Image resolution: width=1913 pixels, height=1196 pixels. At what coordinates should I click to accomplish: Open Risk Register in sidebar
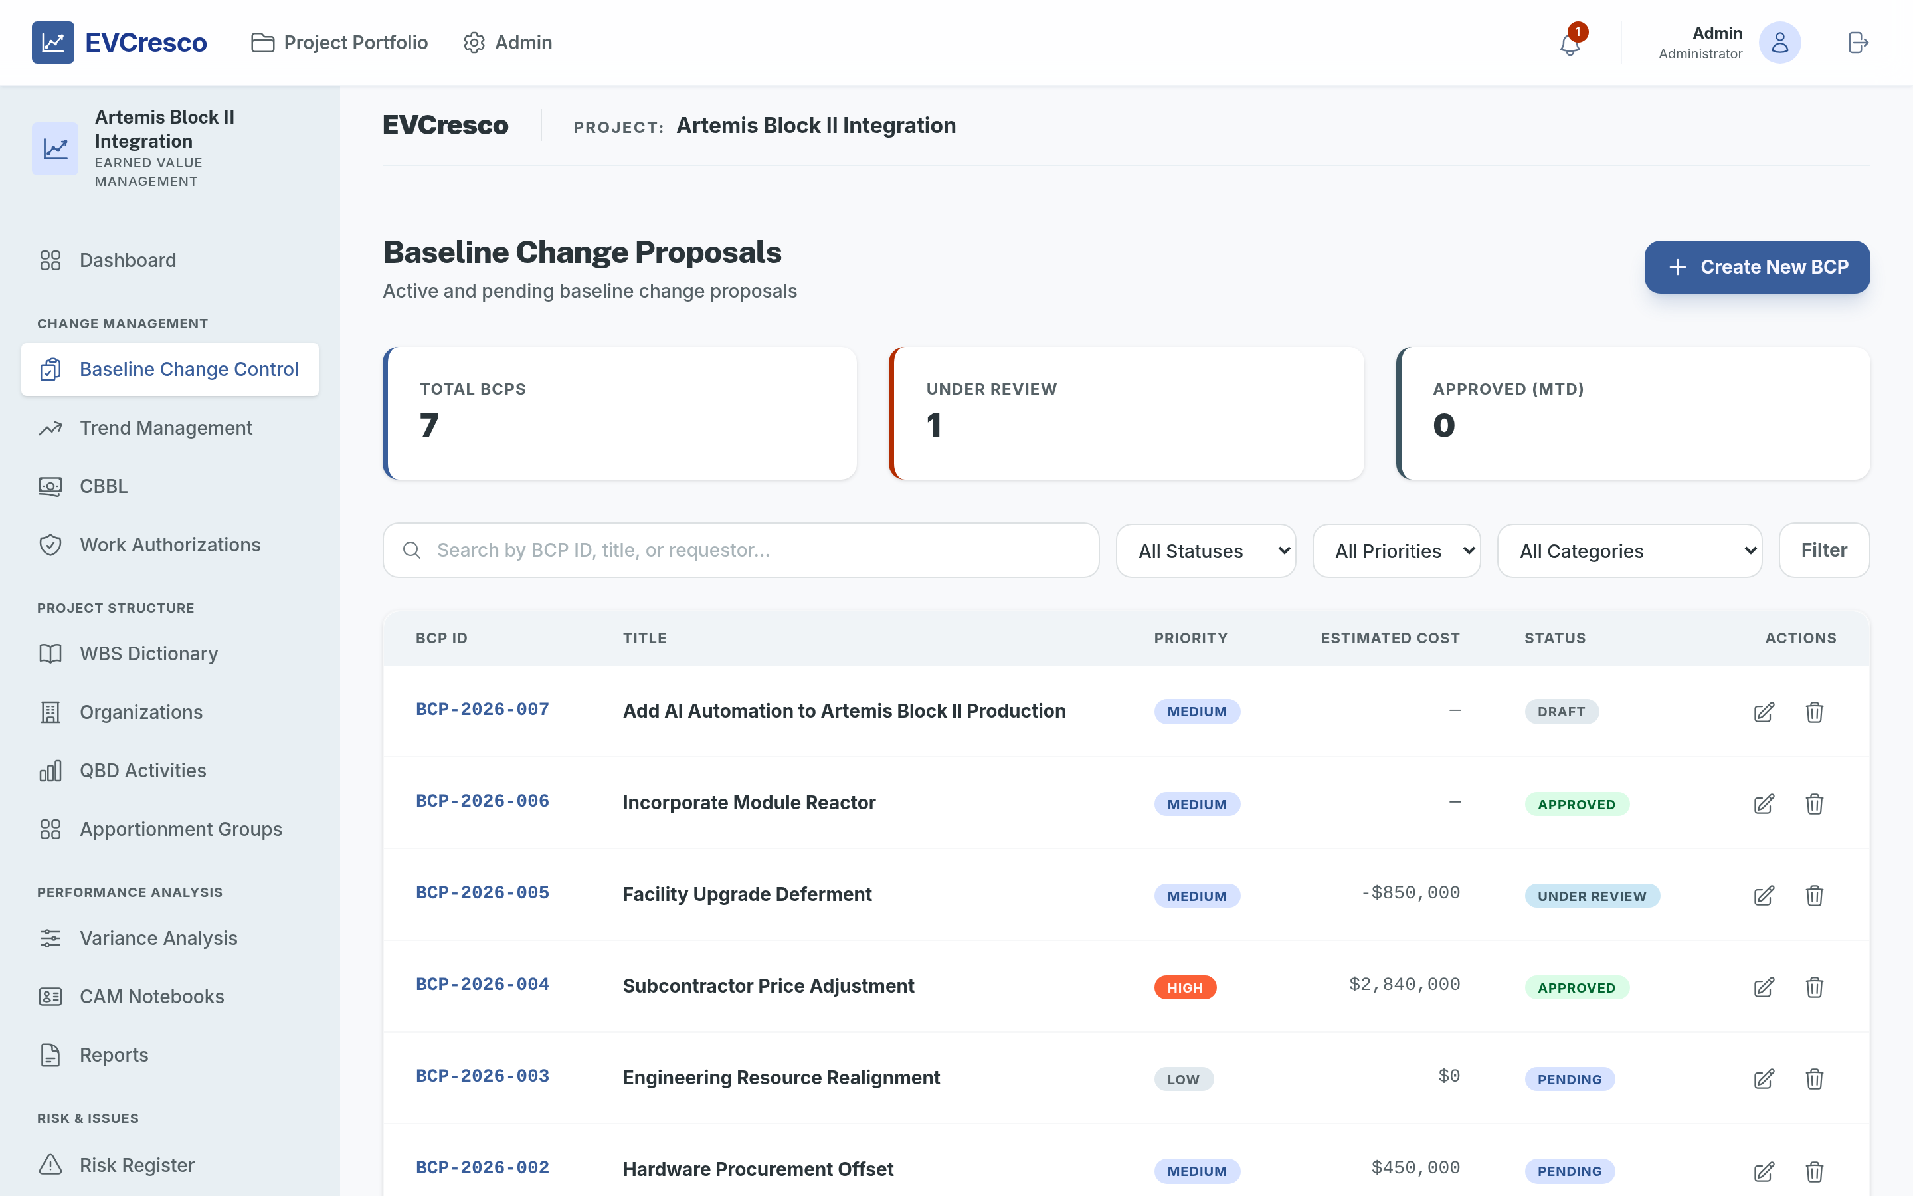click(170, 1165)
